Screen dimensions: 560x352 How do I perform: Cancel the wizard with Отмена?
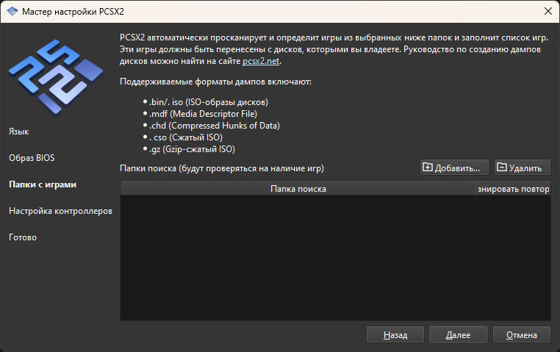click(522, 335)
